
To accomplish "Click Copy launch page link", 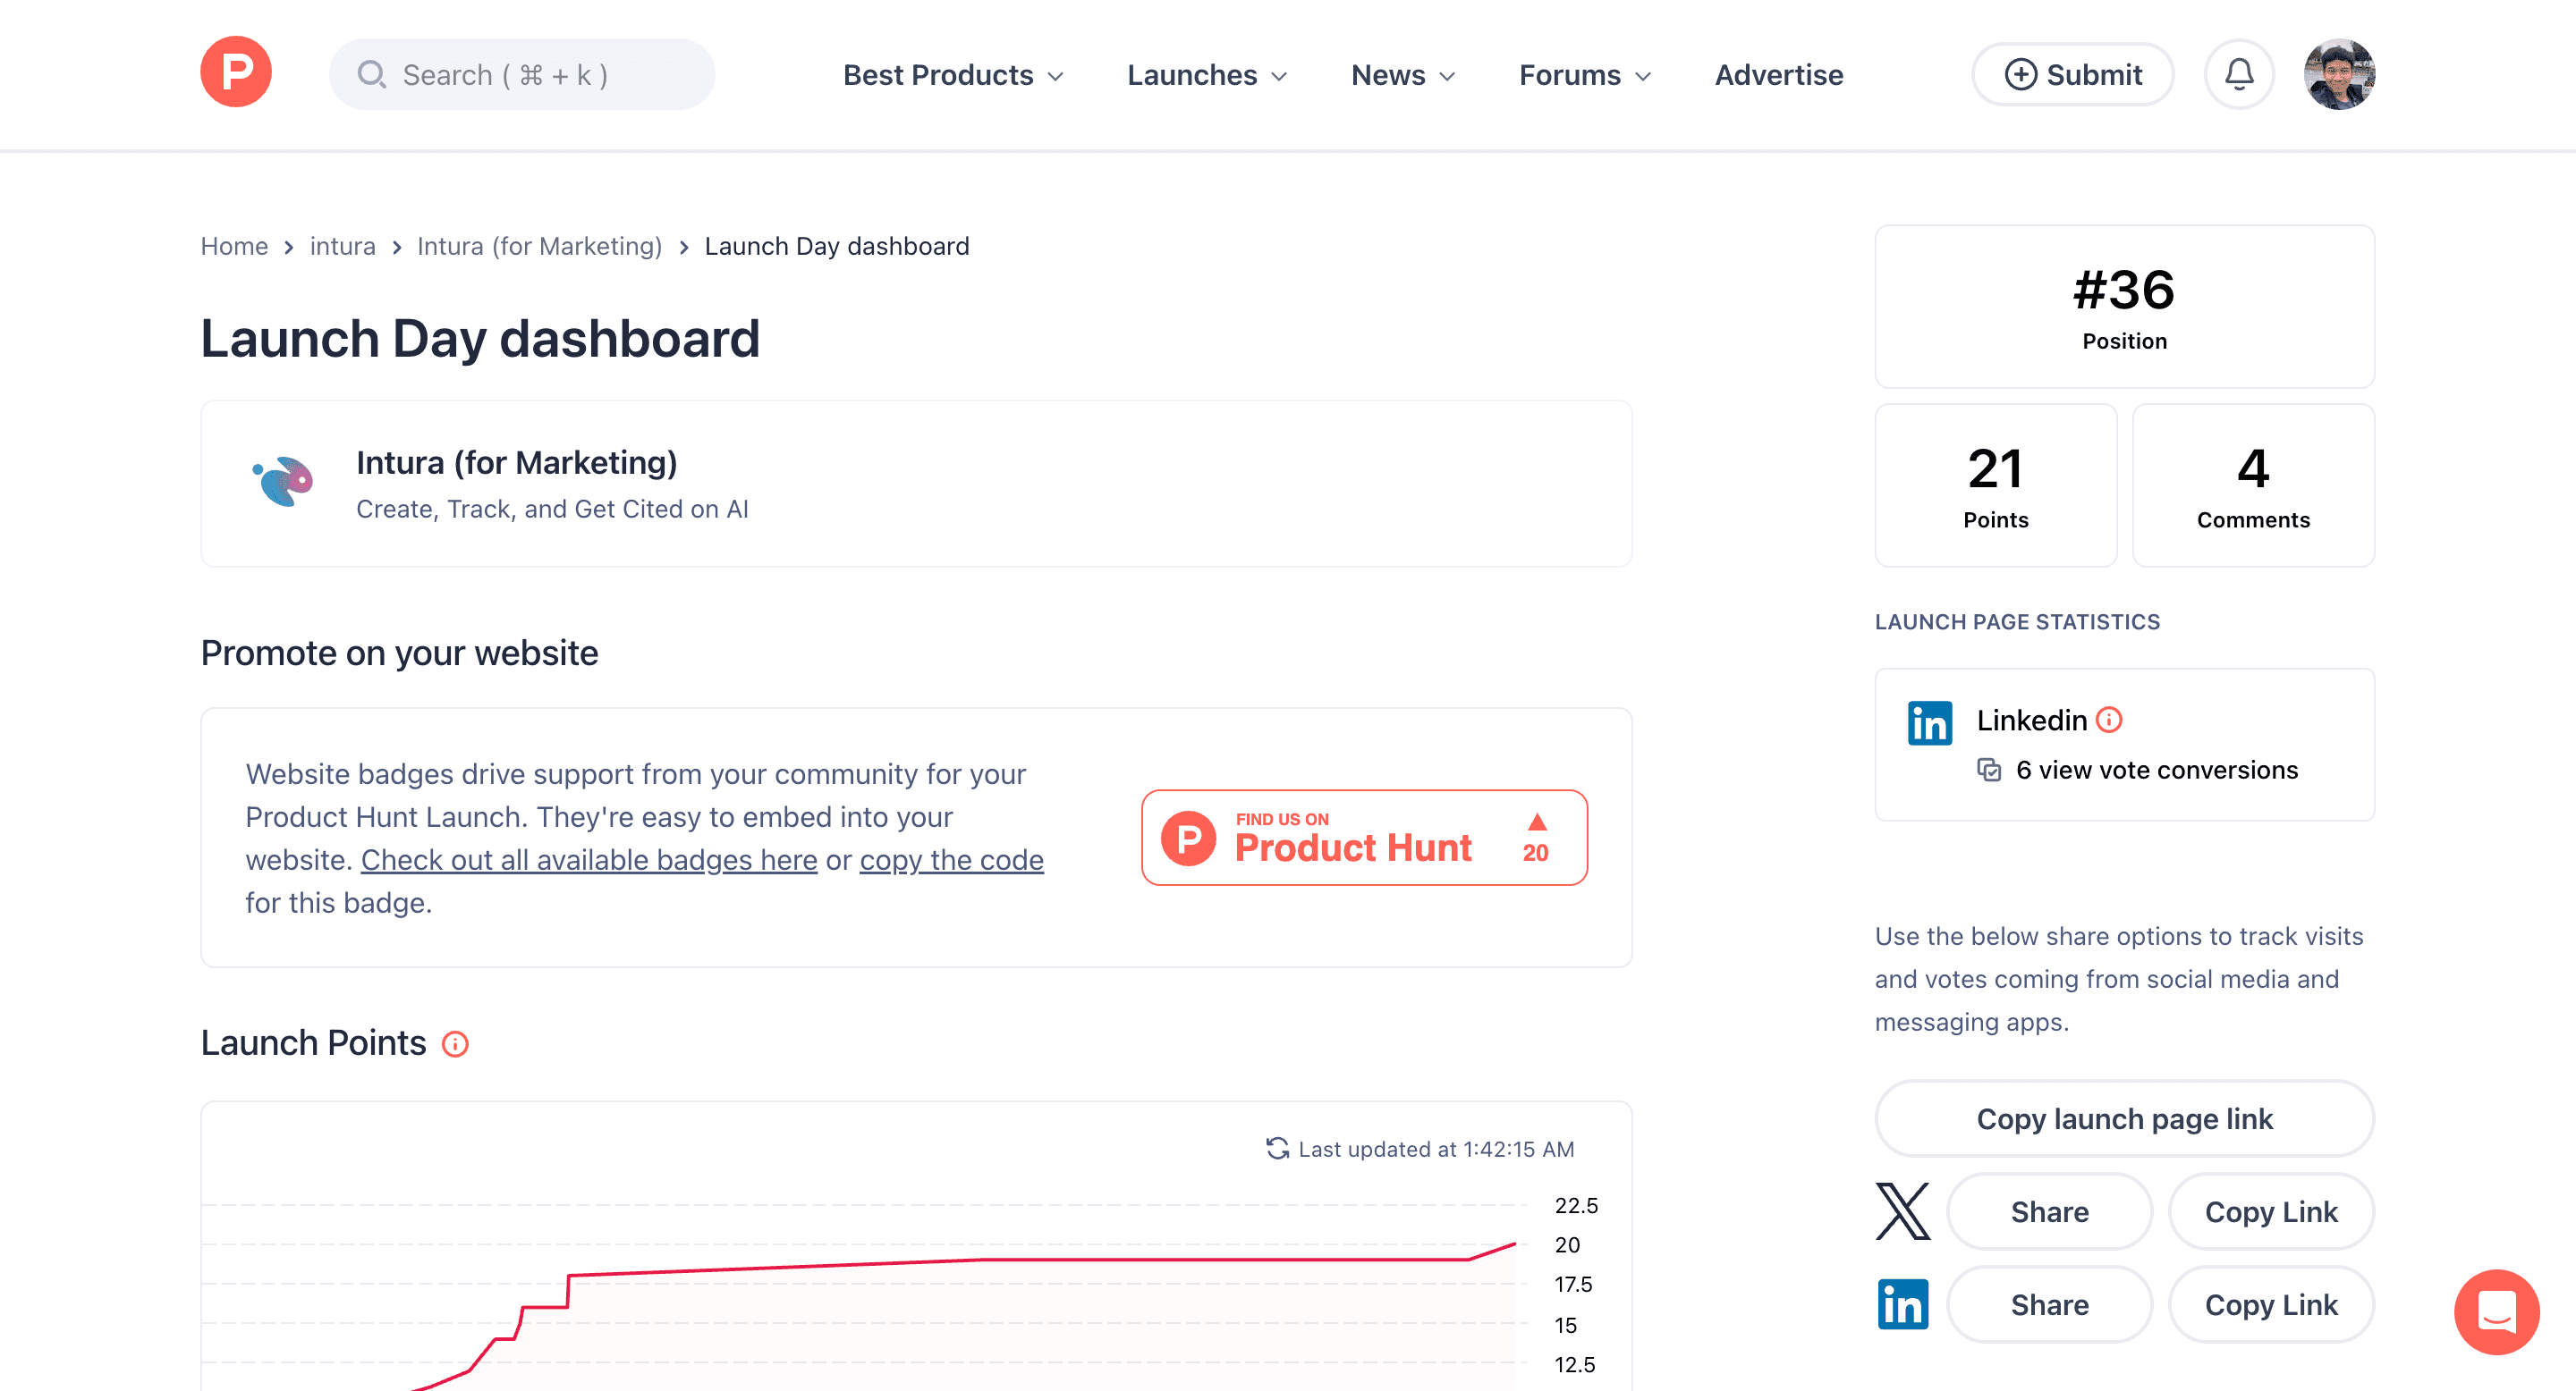I will coord(2124,1118).
